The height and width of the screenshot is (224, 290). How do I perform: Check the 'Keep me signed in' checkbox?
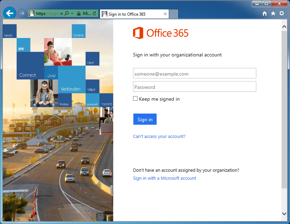(x=135, y=99)
